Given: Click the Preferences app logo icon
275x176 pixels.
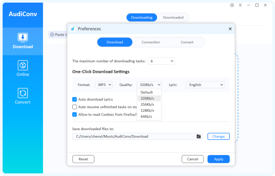Looking at the screenshot, I should click(x=73, y=29).
